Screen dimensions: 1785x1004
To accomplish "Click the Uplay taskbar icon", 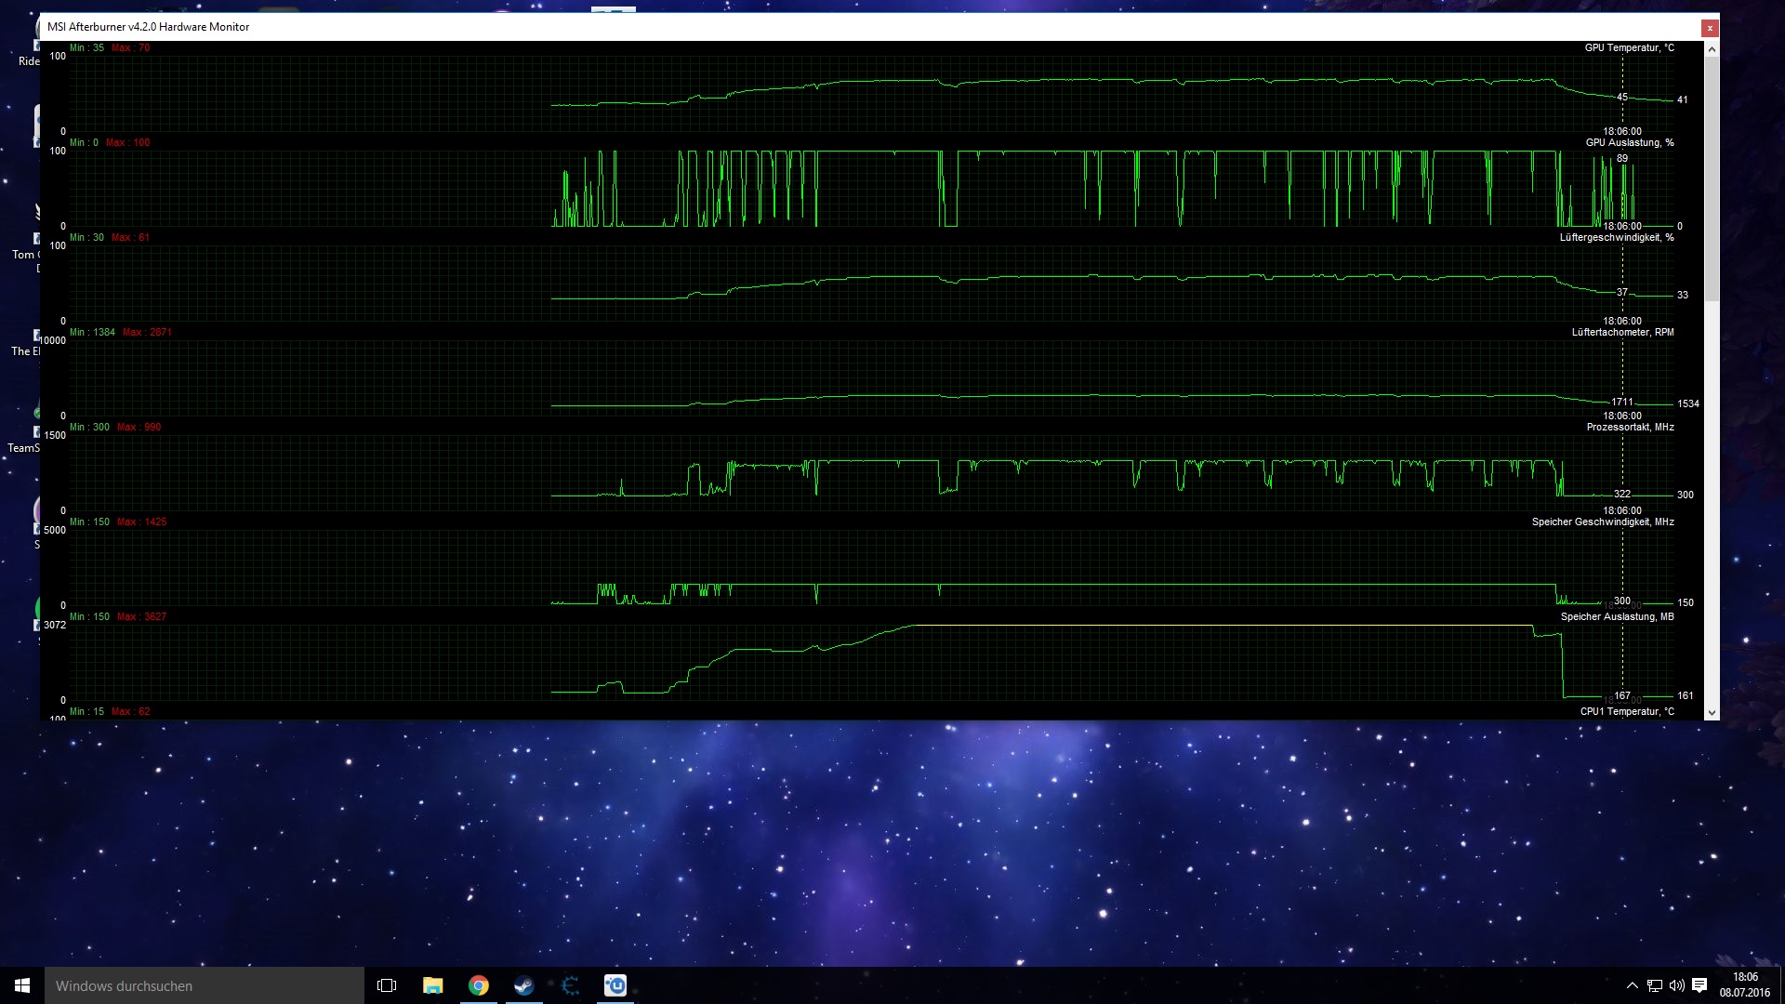I will click(x=615, y=985).
